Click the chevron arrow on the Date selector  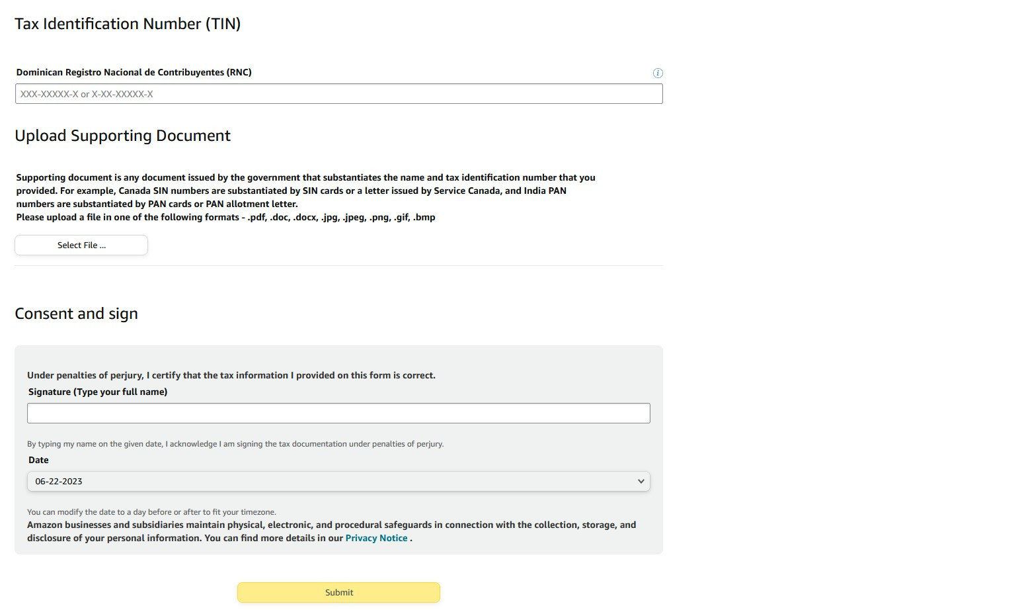[641, 482]
